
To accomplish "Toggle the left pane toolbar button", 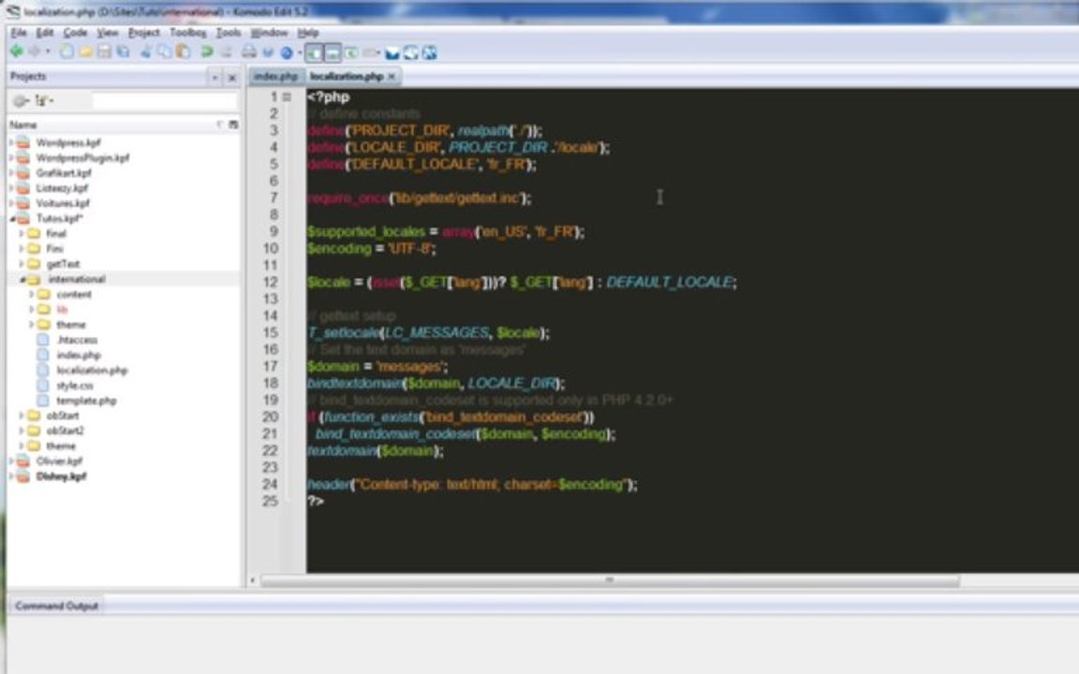I will pos(314,52).
